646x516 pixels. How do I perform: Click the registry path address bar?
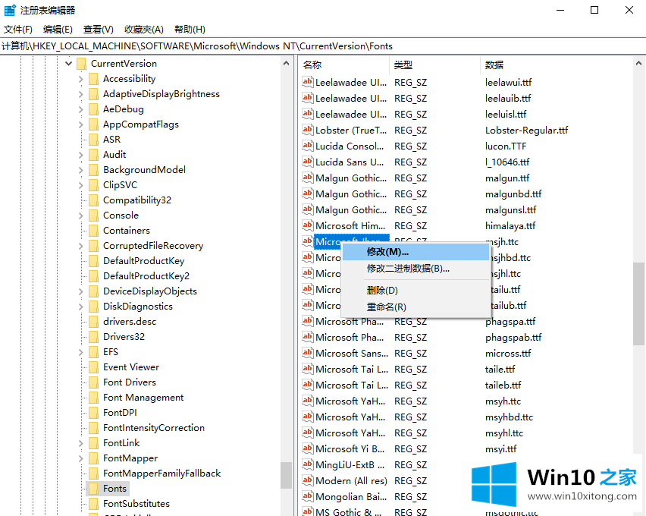tap(303, 46)
